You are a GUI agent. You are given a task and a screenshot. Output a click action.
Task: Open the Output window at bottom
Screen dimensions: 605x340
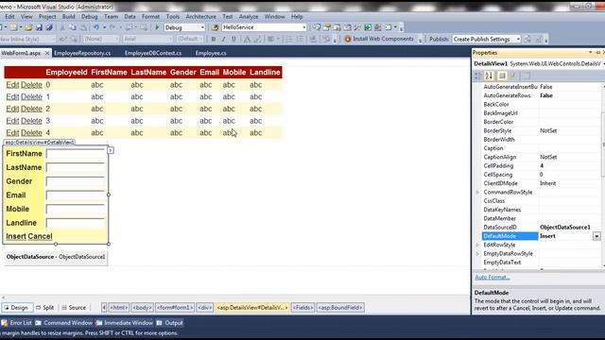pyautogui.click(x=170, y=323)
